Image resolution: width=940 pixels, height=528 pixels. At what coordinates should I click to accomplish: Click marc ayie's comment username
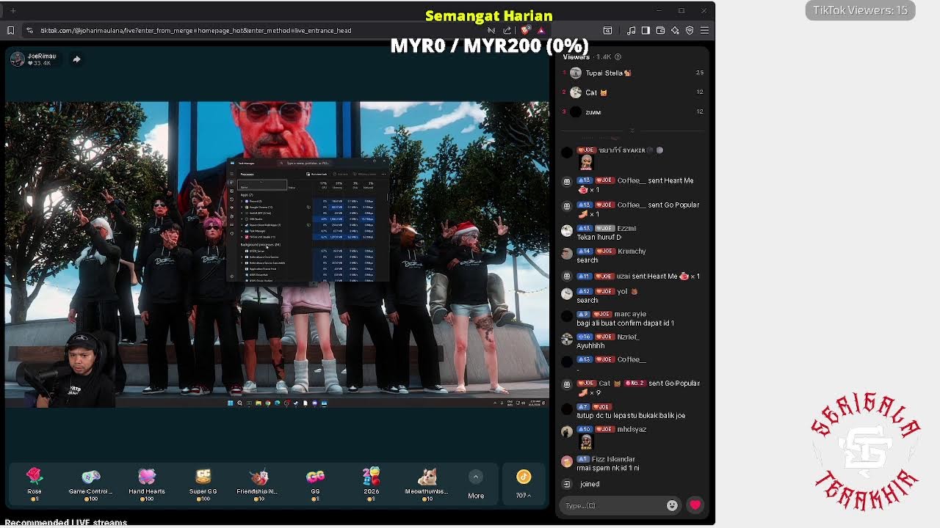630,314
